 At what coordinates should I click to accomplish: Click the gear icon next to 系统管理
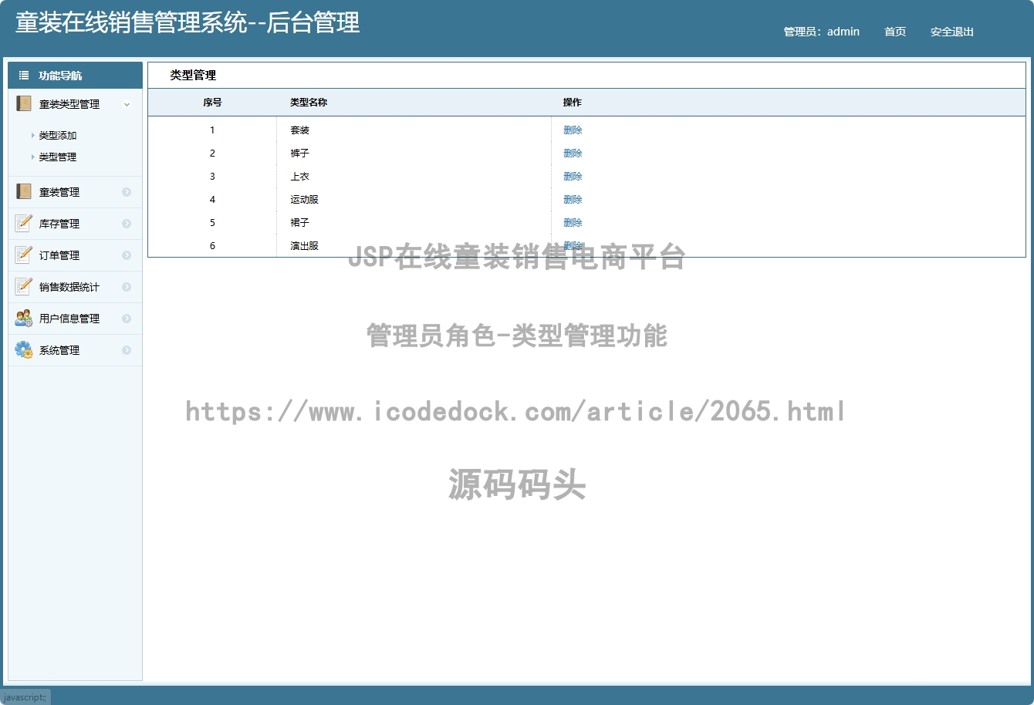point(24,349)
